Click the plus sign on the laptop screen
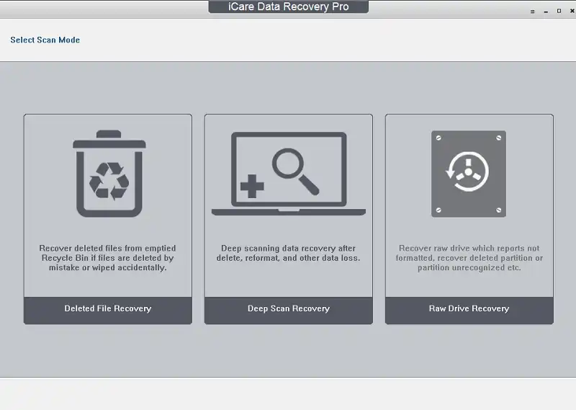The image size is (576, 410). coord(251,189)
